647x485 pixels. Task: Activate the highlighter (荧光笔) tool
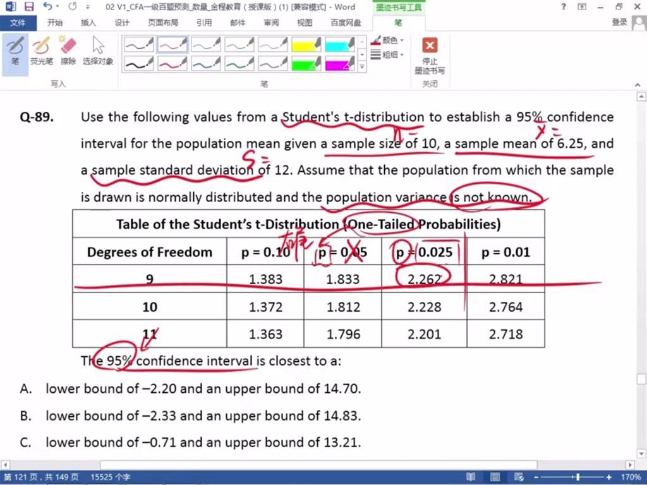pyautogui.click(x=42, y=51)
